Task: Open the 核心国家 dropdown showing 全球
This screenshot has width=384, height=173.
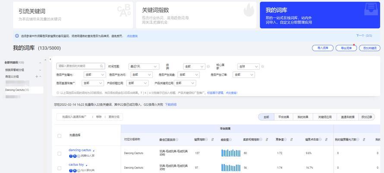Action: [x=249, y=67]
